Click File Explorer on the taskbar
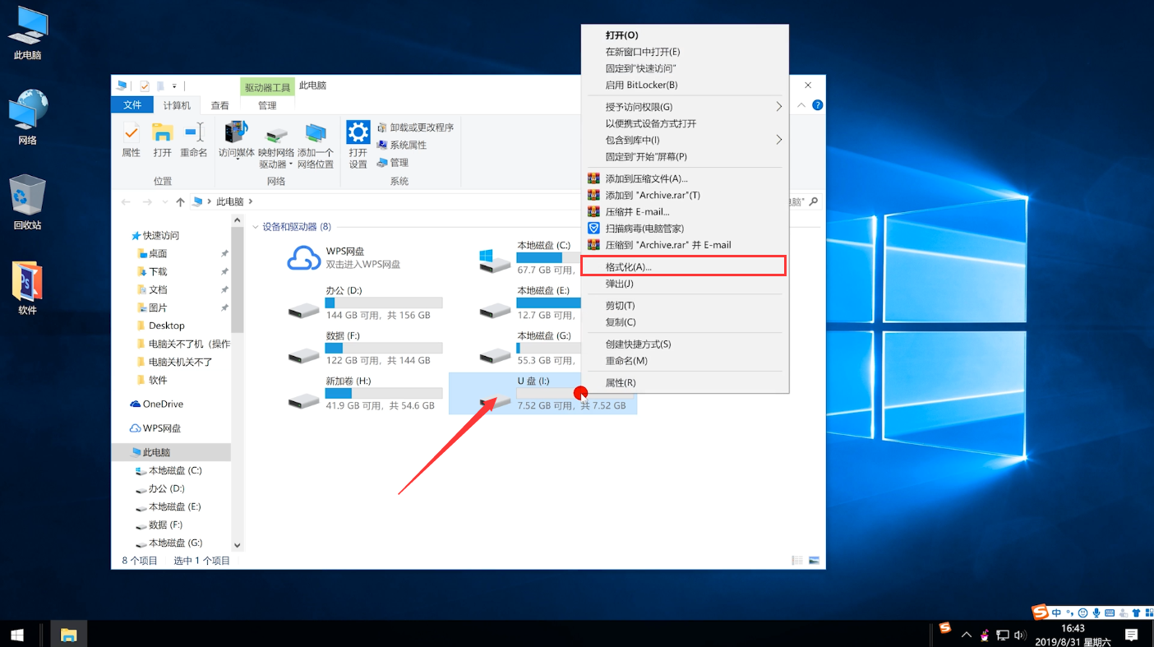 coord(68,635)
